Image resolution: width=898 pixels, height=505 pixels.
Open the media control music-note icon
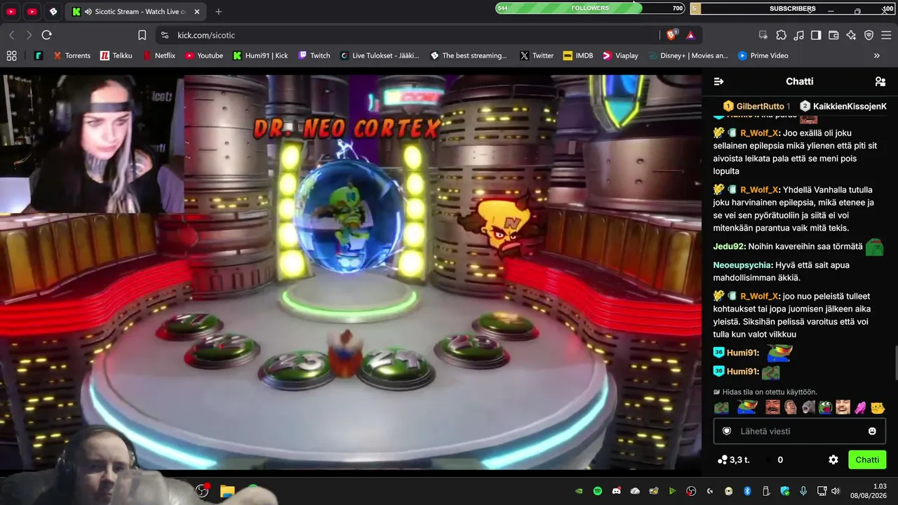pos(798,35)
